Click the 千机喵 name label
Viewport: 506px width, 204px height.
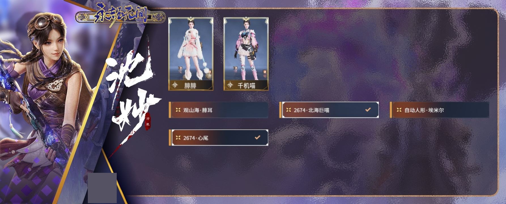(246, 85)
